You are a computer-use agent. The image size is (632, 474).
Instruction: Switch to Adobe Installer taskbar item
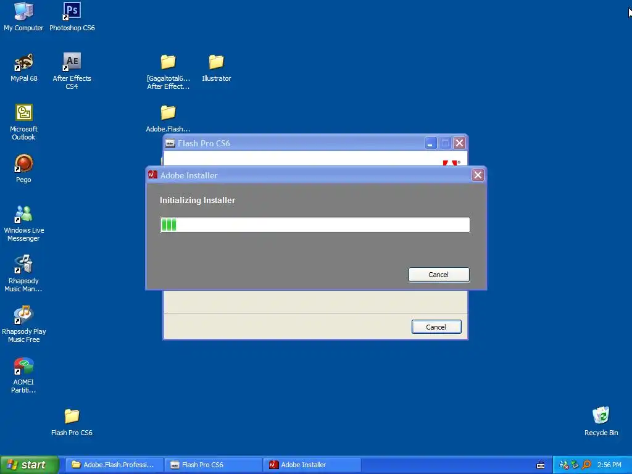click(312, 465)
